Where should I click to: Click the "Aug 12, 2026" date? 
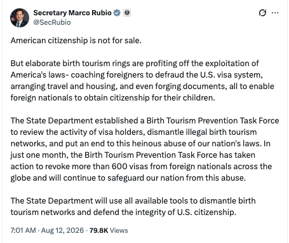tap(62, 230)
